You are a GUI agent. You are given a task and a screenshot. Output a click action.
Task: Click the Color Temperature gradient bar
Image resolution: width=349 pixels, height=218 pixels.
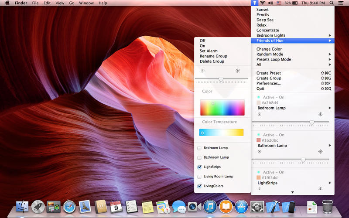point(221,133)
